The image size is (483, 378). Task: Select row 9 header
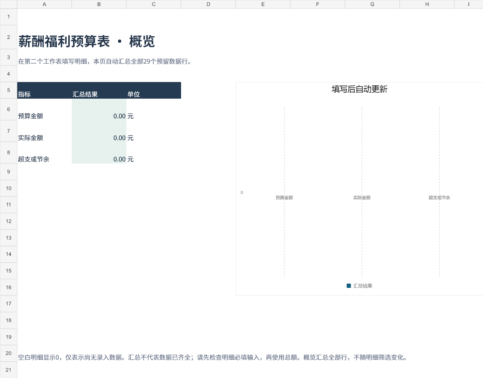pos(9,172)
